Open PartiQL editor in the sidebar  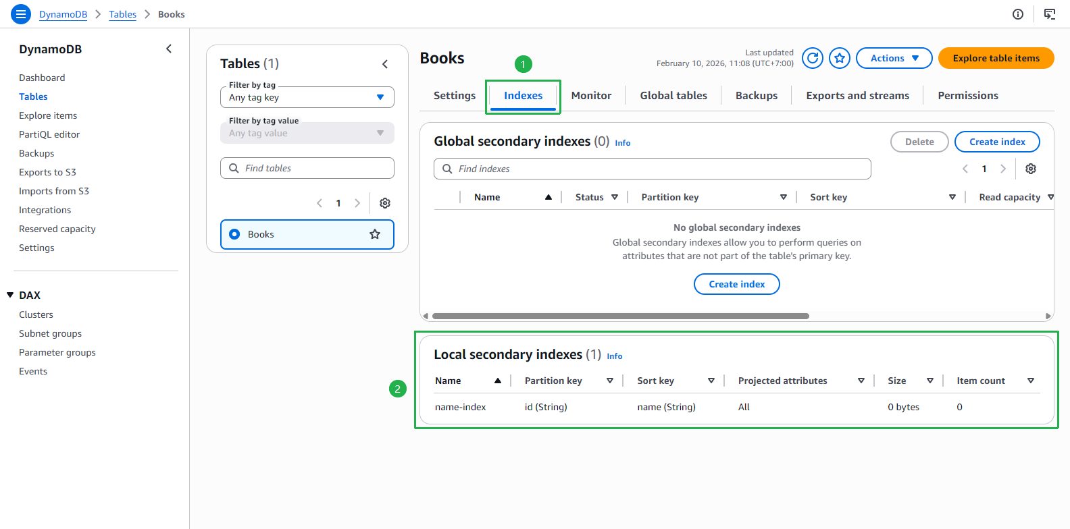[49, 134]
